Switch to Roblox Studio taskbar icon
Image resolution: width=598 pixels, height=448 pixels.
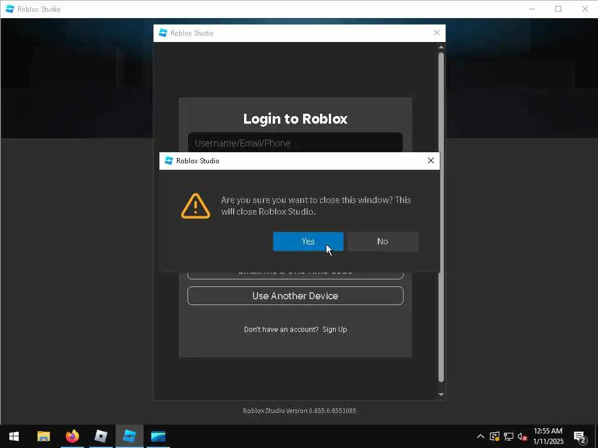130,436
